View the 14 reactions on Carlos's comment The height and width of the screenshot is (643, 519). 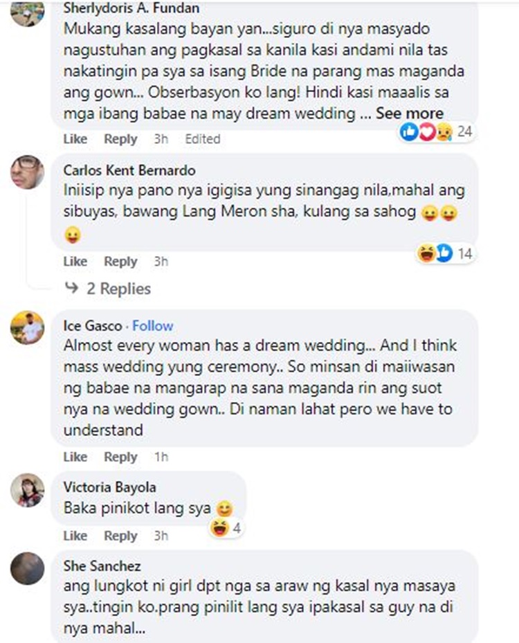[x=445, y=253]
